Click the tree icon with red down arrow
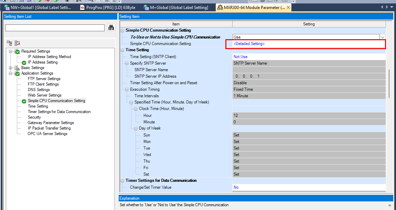The image size is (396, 210). click(x=10, y=43)
